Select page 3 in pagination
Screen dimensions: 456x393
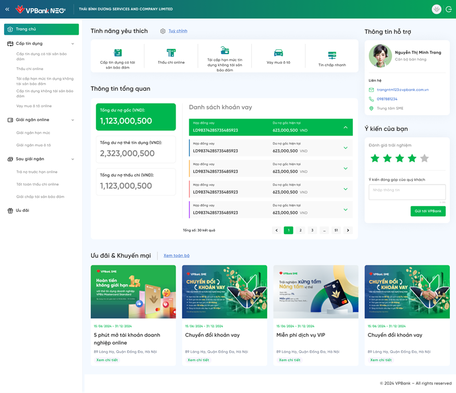coord(312,231)
